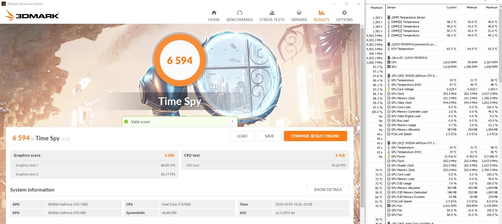Click the GPU Video Clock icon

(389, 103)
